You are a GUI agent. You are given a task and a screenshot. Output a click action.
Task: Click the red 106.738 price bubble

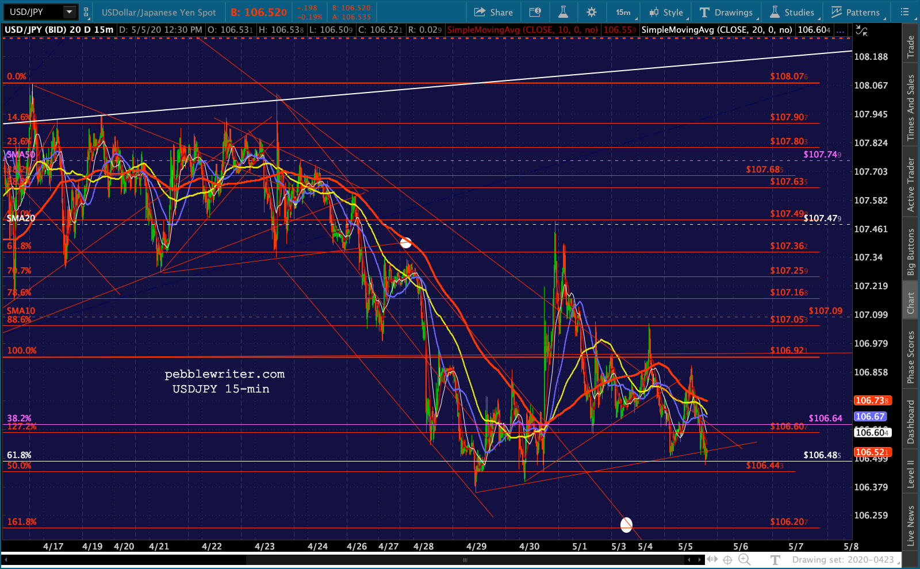click(x=872, y=401)
